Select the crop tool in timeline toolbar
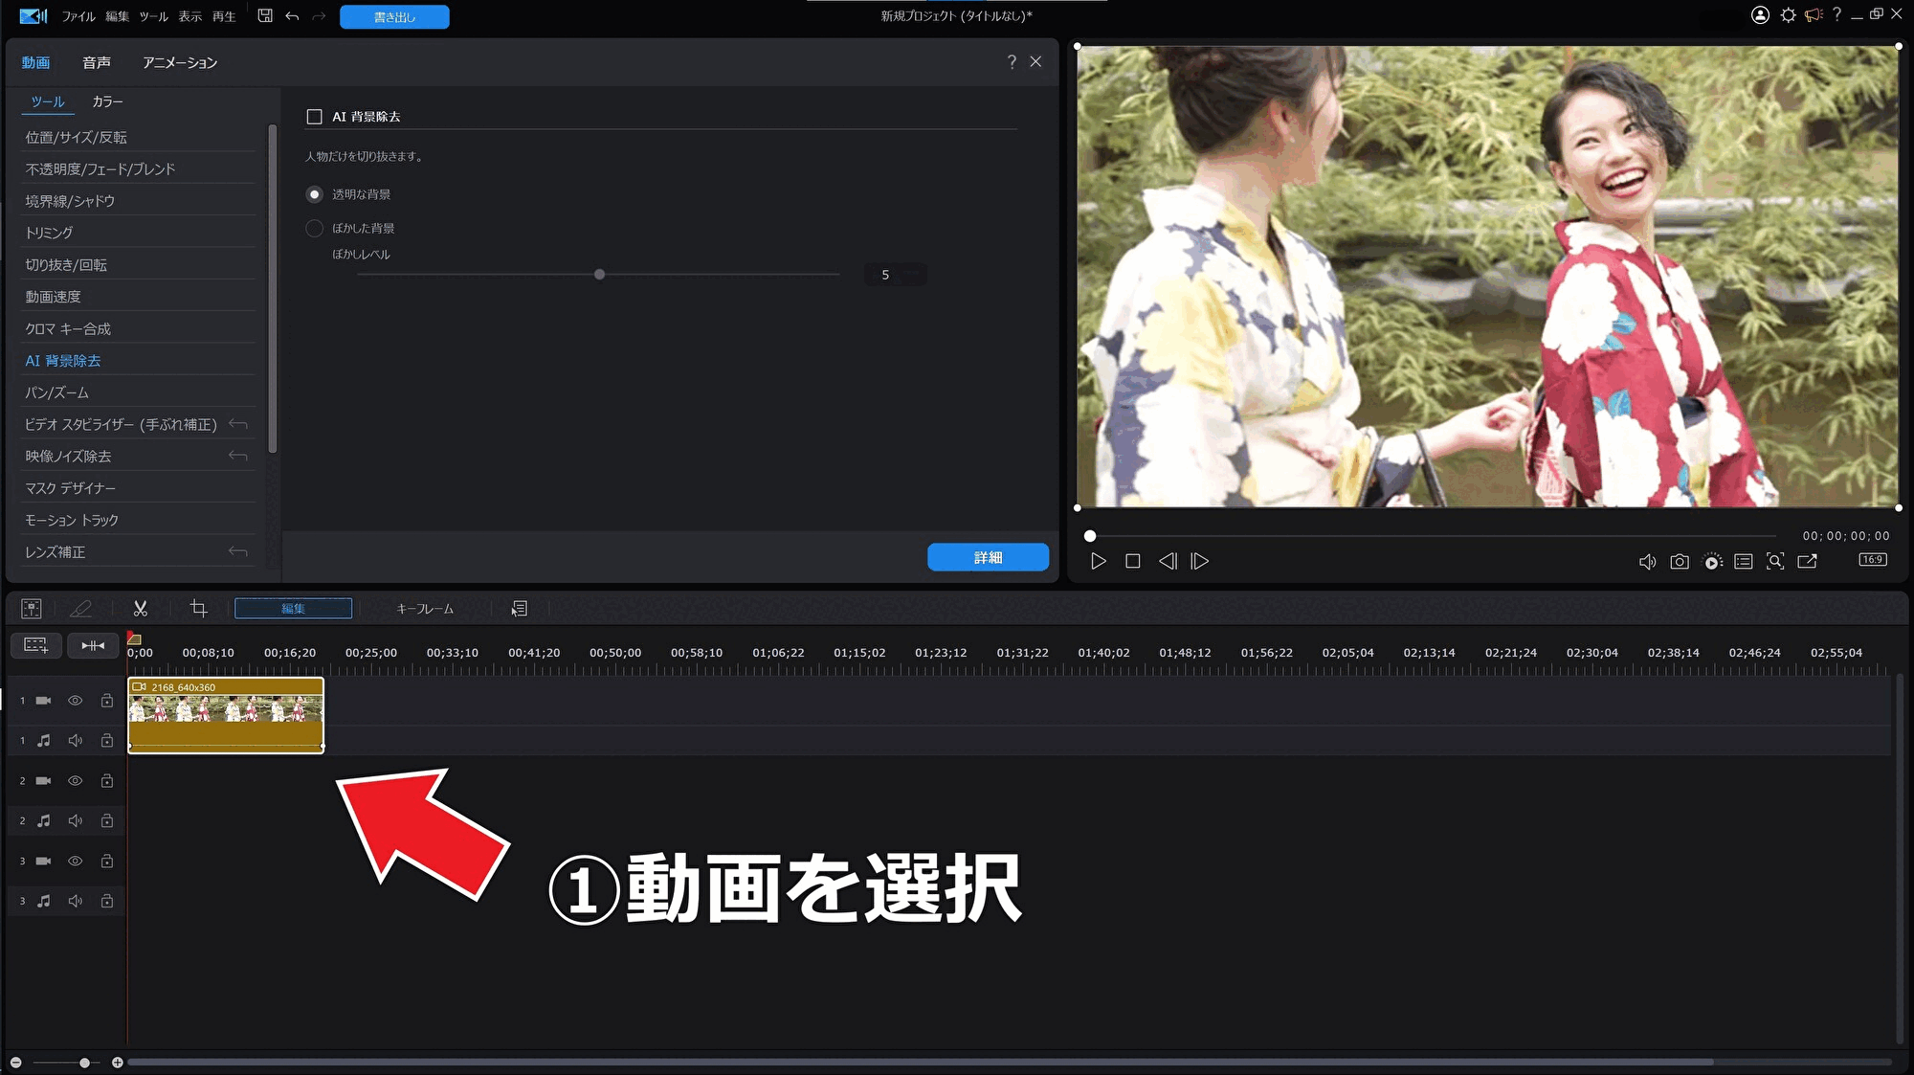The height and width of the screenshot is (1075, 1914). click(x=198, y=609)
